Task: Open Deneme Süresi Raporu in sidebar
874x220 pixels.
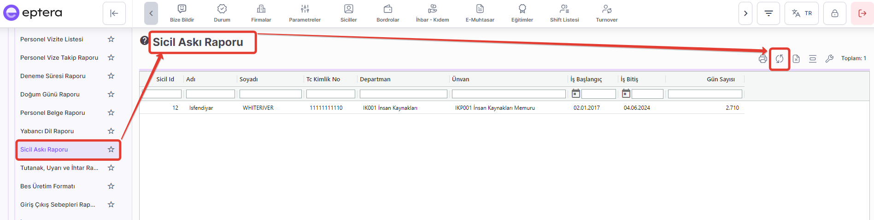Action: [53, 76]
